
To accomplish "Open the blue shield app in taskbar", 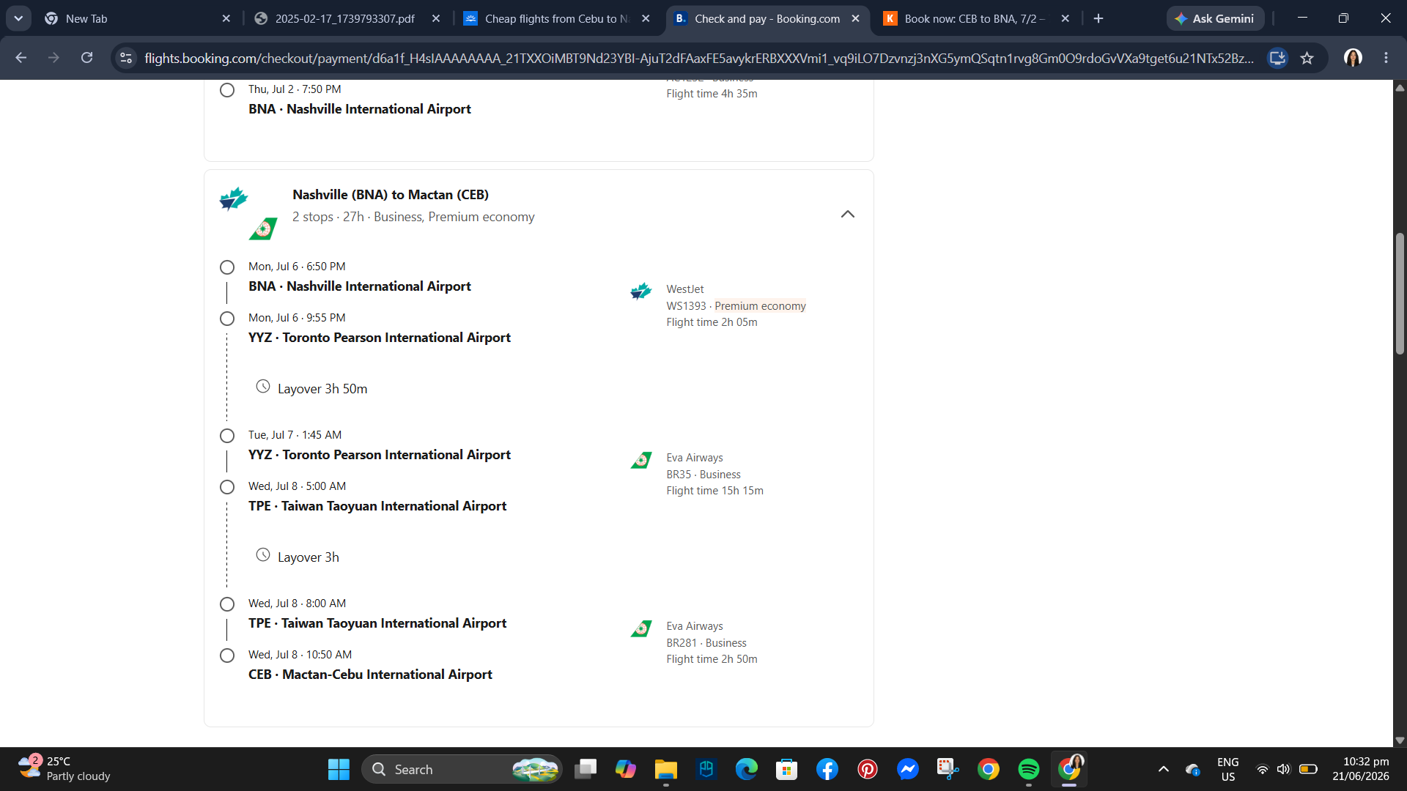I will pos(706,769).
